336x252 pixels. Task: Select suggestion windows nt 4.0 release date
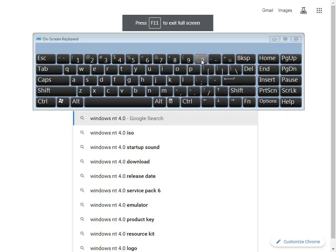pos(165,176)
